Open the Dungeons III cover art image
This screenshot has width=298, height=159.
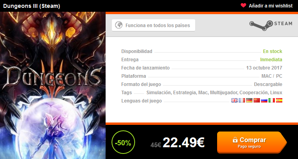53,85
